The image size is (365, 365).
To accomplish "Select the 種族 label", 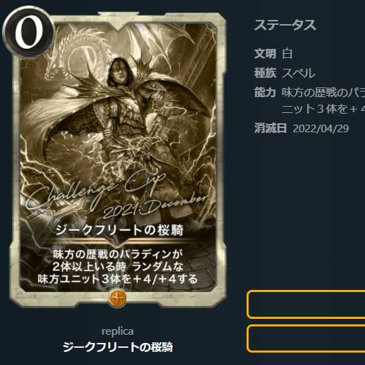I will coord(265,73).
